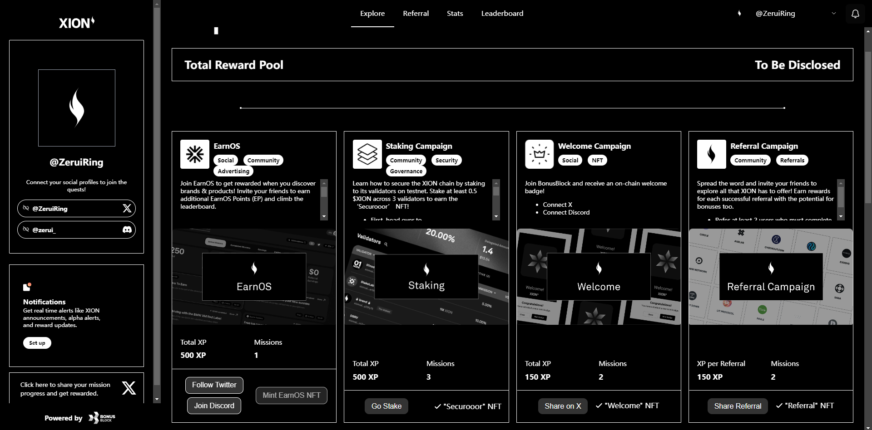Open the Referral tab
The image size is (872, 430).
pyautogui.click(x=416, y=14)
